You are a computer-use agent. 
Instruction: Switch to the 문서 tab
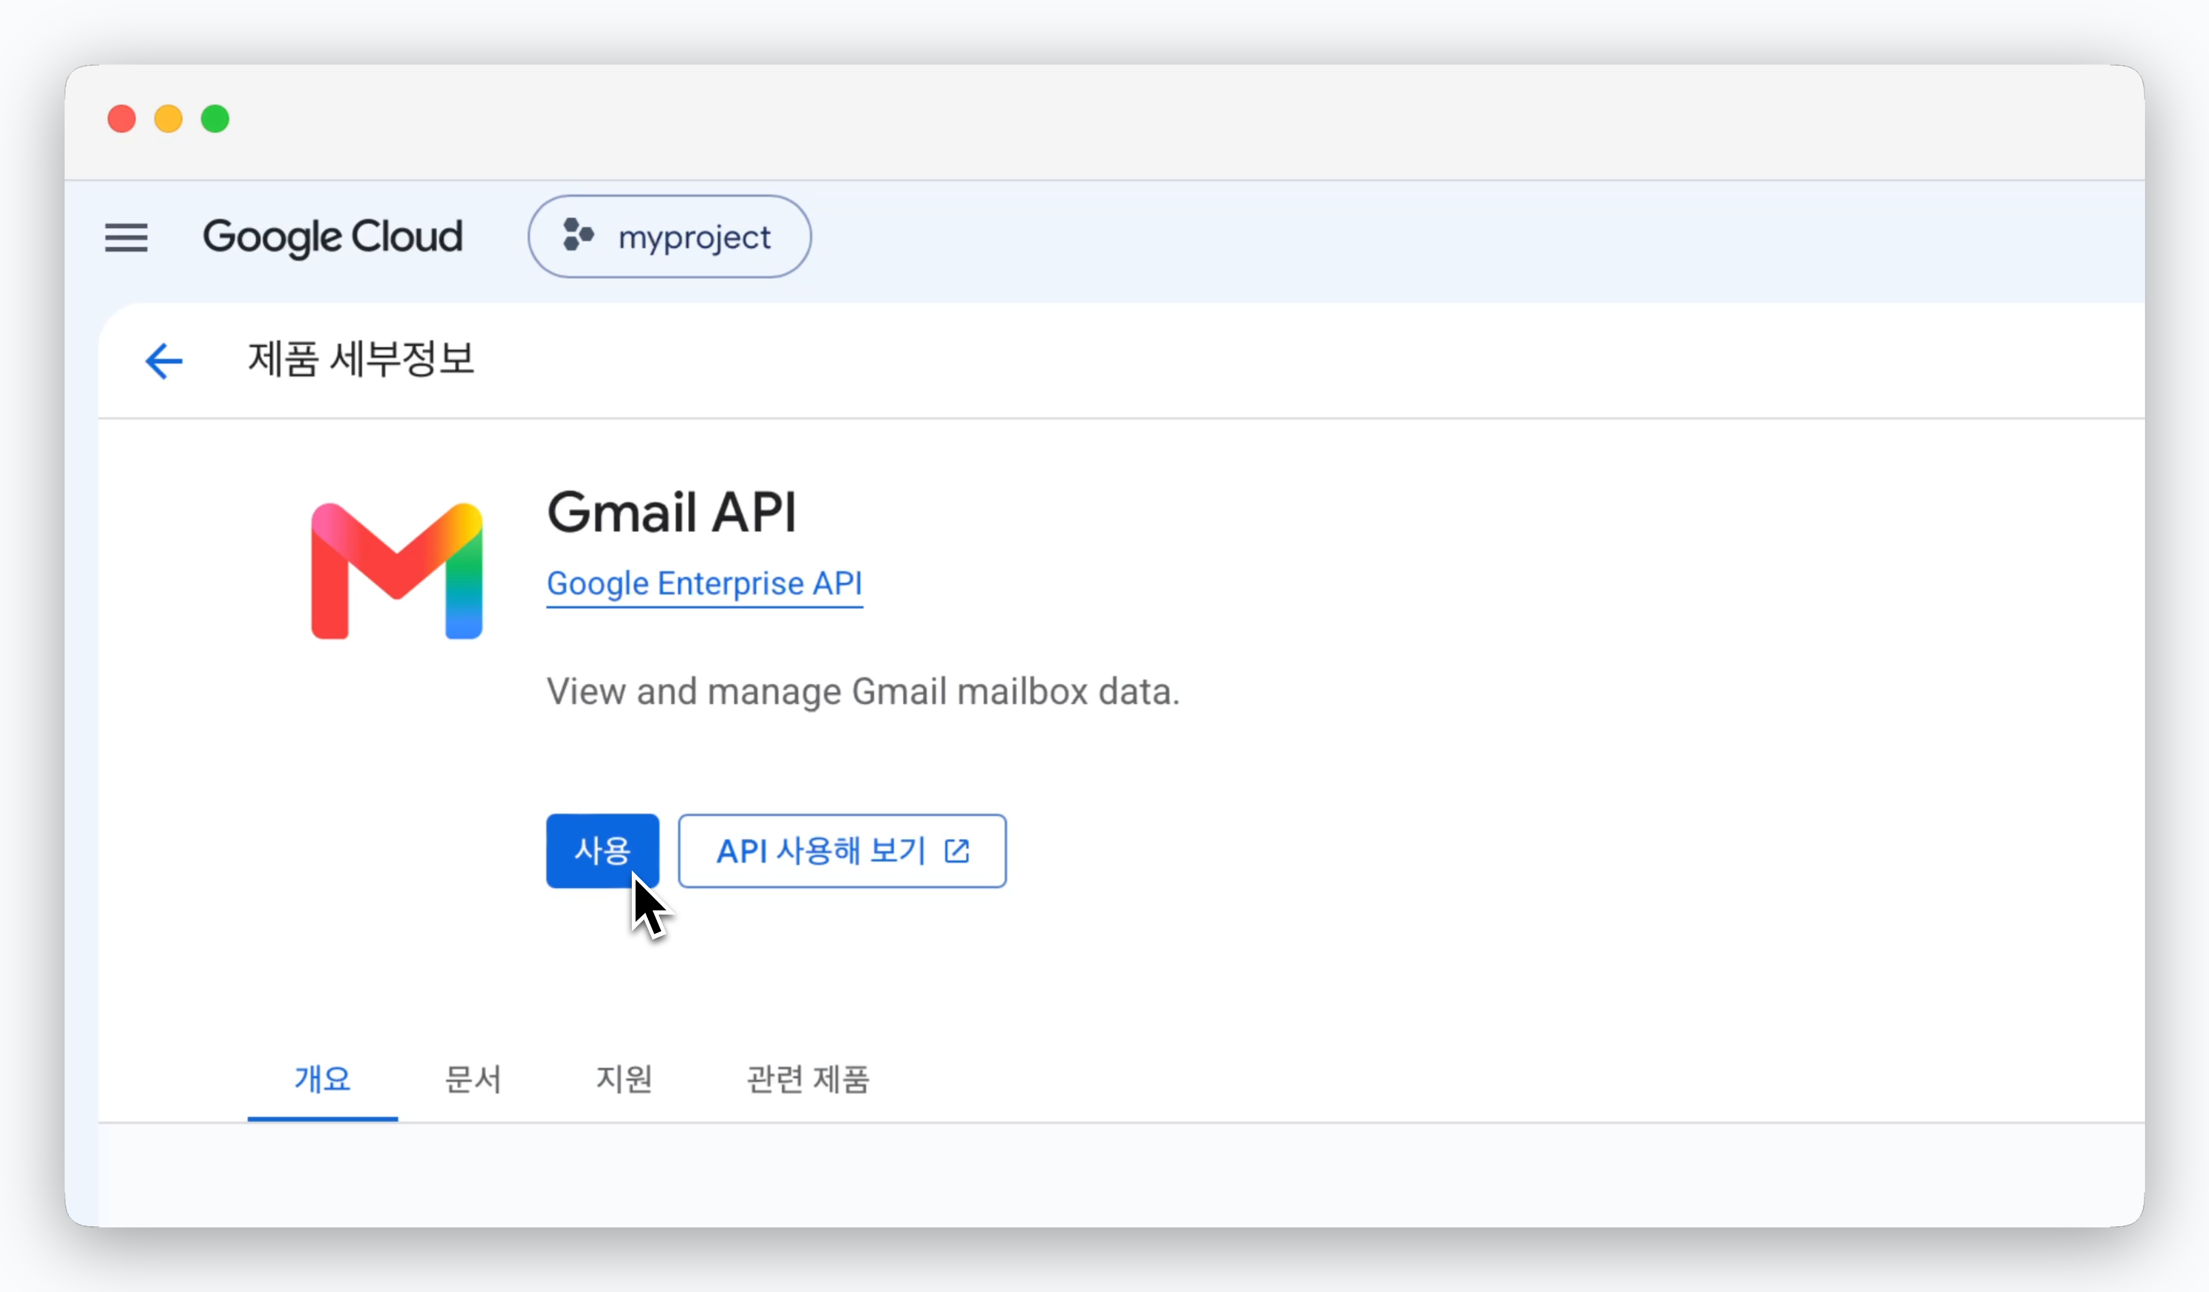click(x=473, y=1079)
